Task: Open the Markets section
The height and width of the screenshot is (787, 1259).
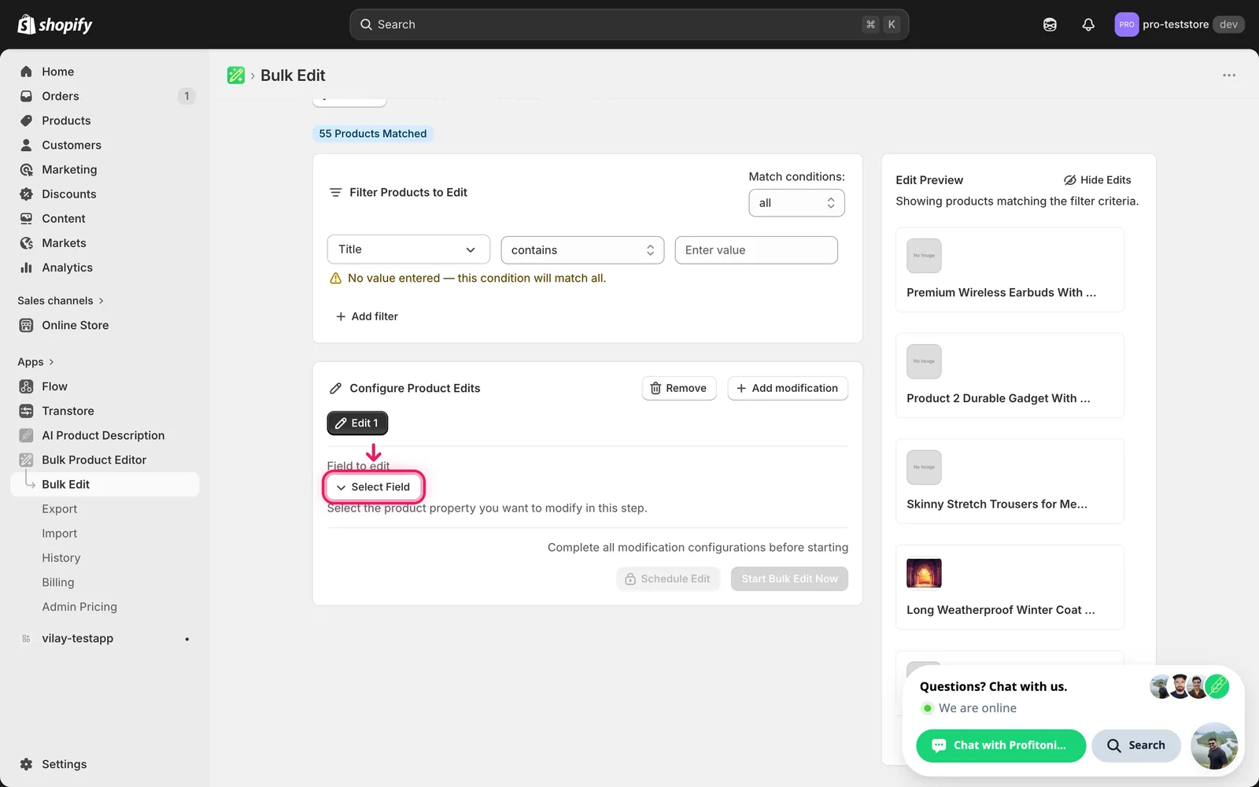Action: [x=64, y=242]
